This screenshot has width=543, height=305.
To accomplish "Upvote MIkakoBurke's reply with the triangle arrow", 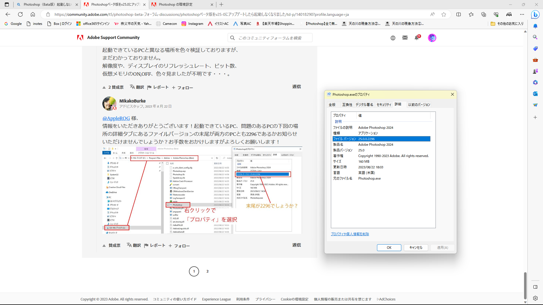I will click(104, 245).
